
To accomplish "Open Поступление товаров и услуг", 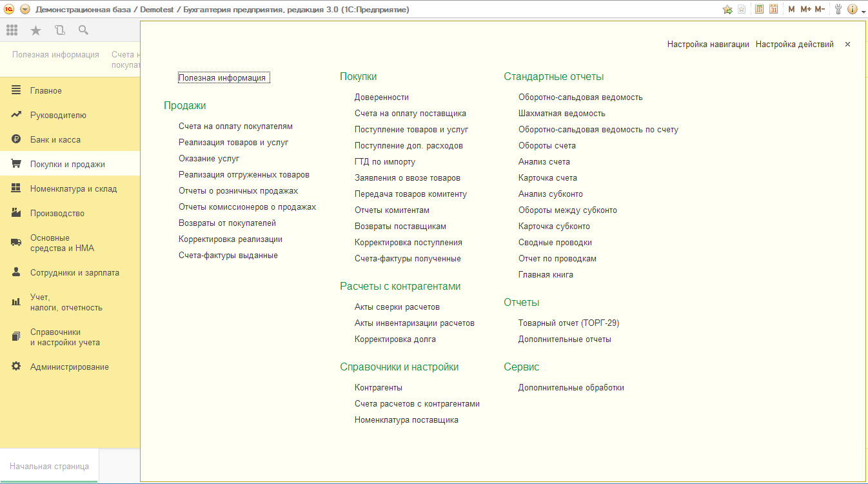I will tap(411, 130).
